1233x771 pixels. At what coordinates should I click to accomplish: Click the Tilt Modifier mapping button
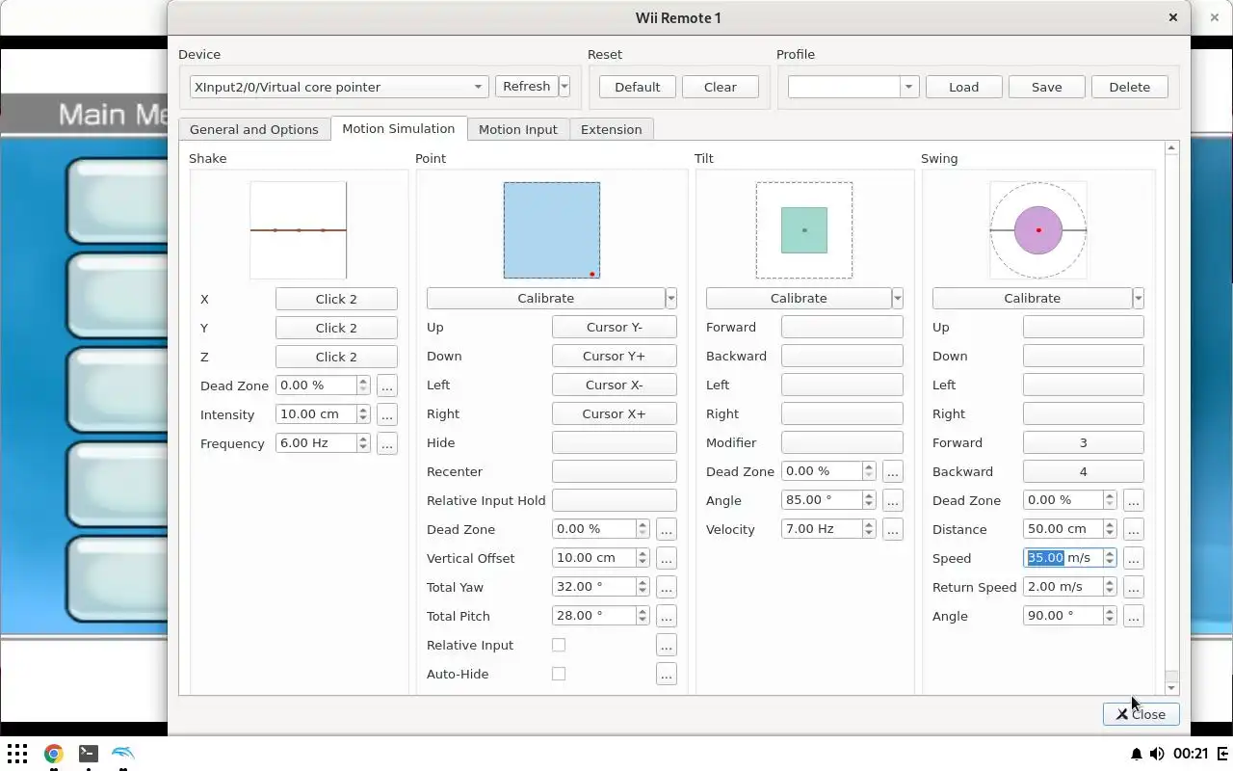click(842, 442)
